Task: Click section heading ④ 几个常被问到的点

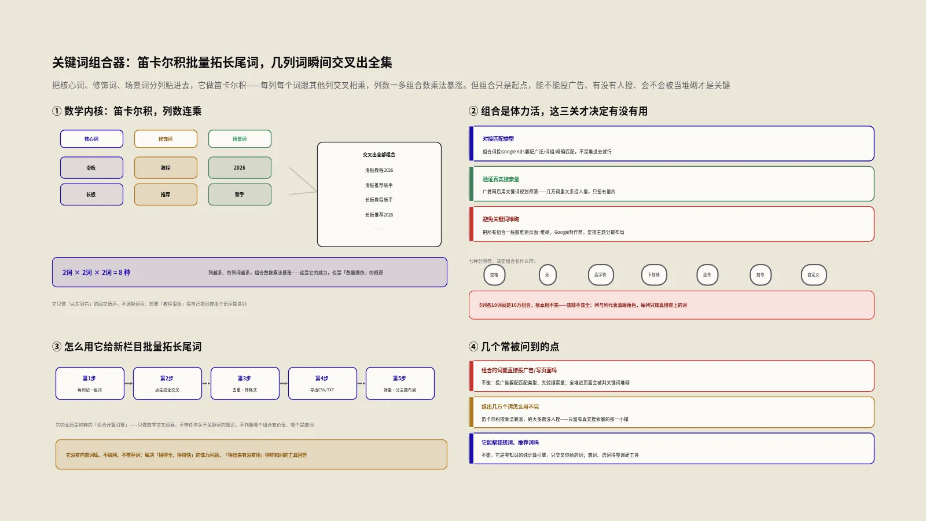Action: click(514, 347)
